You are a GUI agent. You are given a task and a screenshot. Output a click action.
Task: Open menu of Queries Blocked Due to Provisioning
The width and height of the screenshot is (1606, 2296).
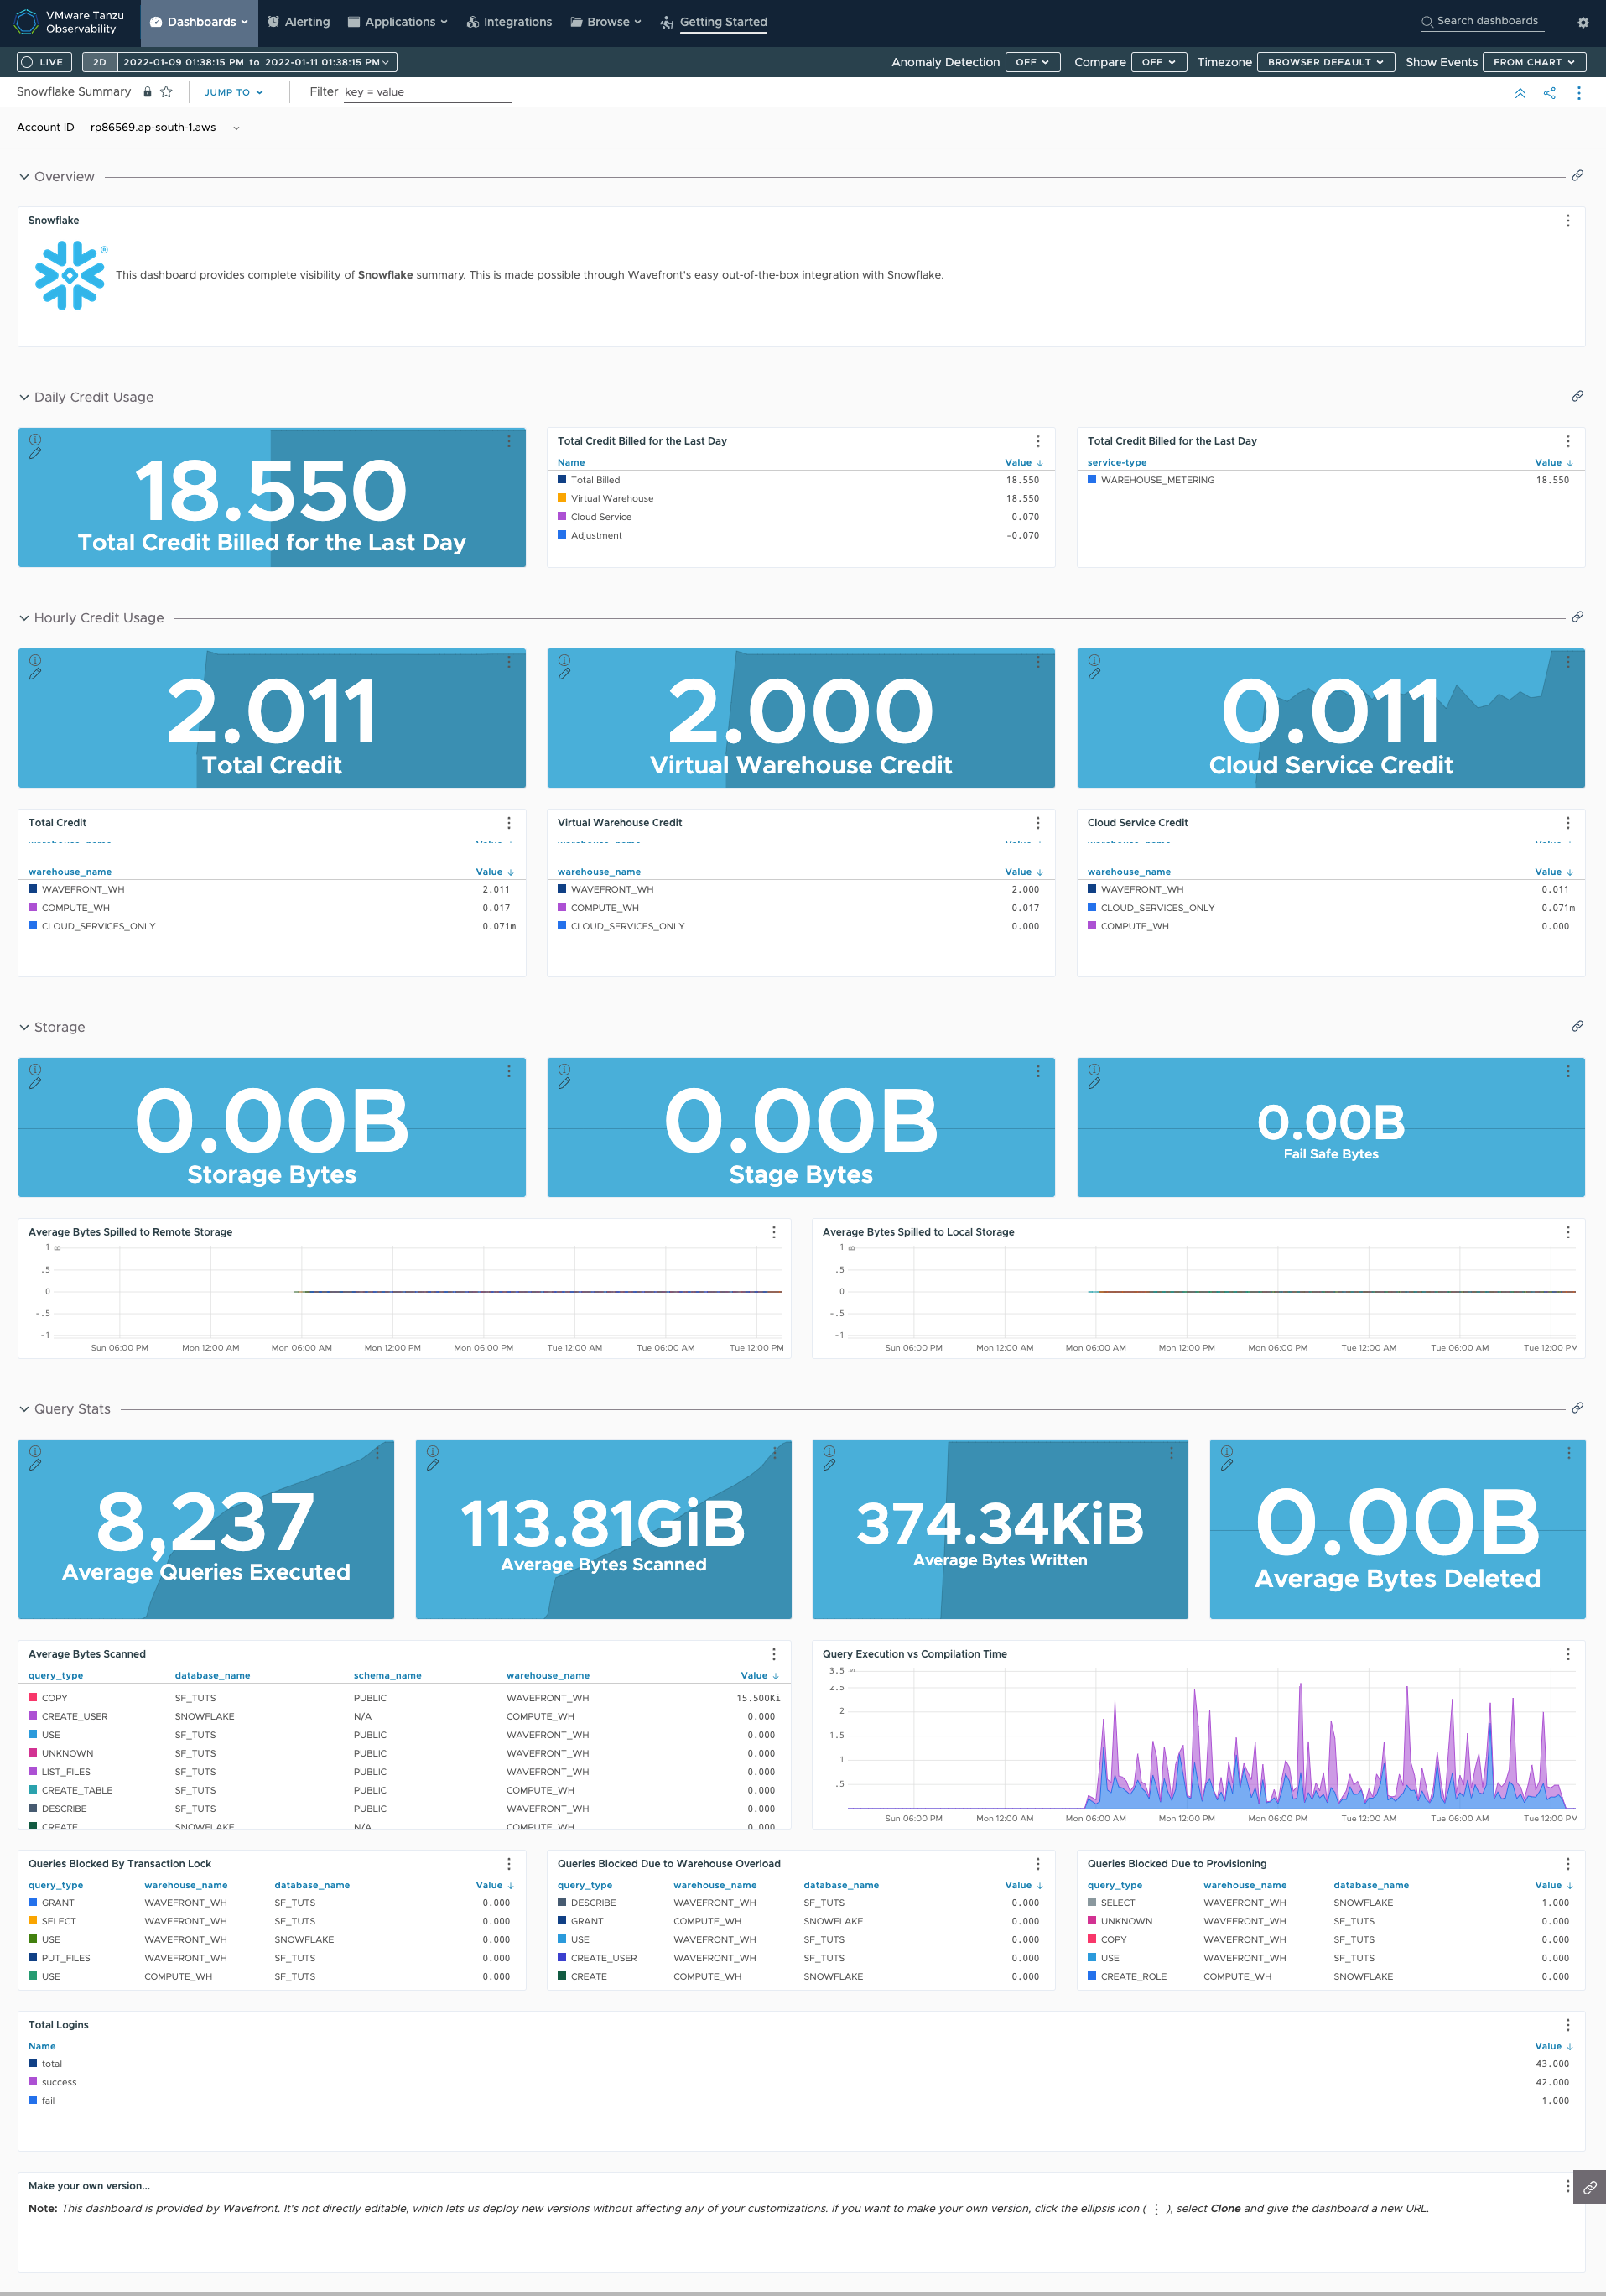coord(1567,1864)
